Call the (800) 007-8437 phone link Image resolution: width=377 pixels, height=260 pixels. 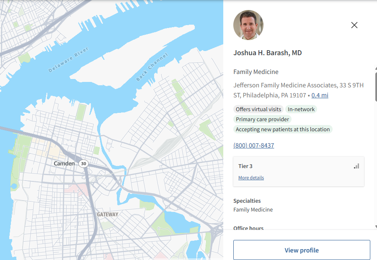pyautogui.click(x=254, y=145)
